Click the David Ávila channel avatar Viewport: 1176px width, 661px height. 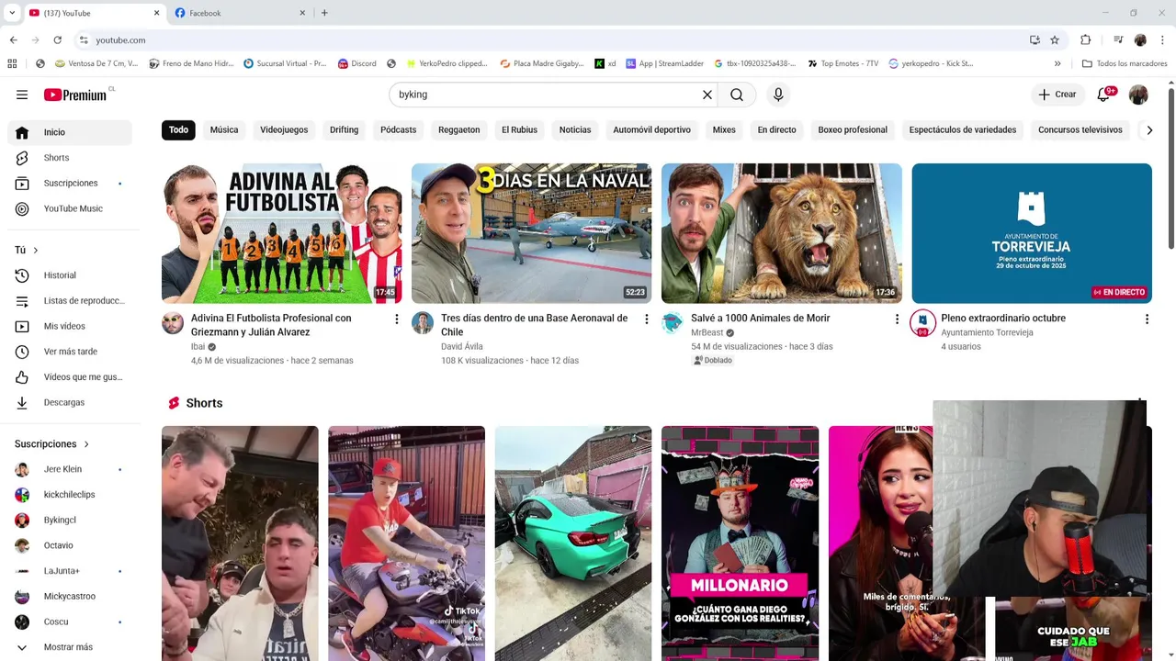tap(423, 323)
